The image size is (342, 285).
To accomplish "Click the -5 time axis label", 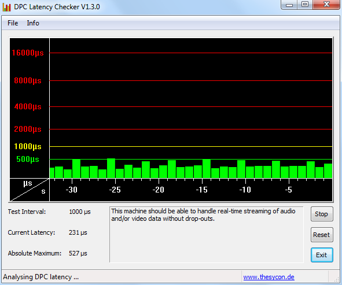I will [289, 190].
